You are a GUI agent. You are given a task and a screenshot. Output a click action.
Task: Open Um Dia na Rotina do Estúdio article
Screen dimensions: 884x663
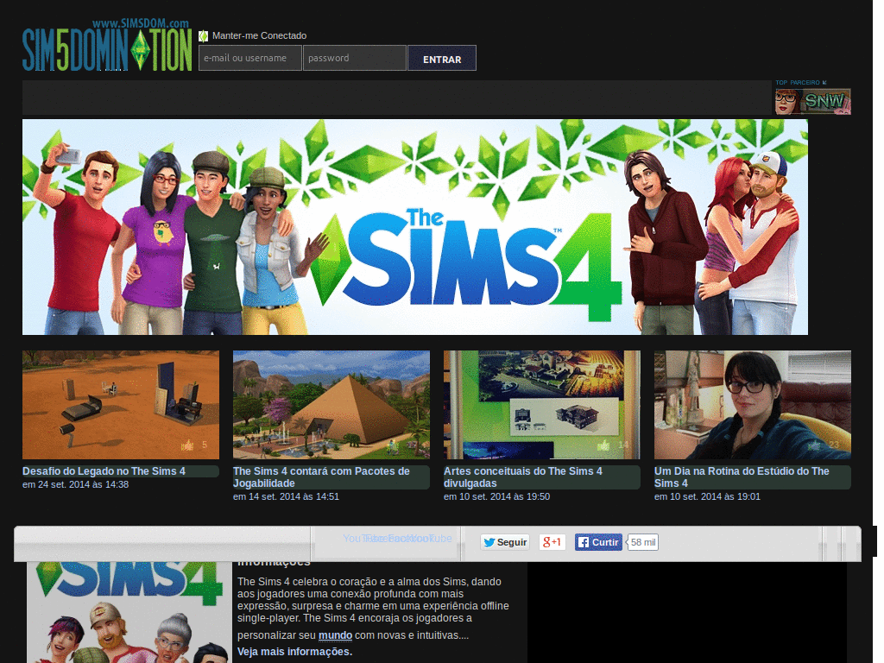742,477
